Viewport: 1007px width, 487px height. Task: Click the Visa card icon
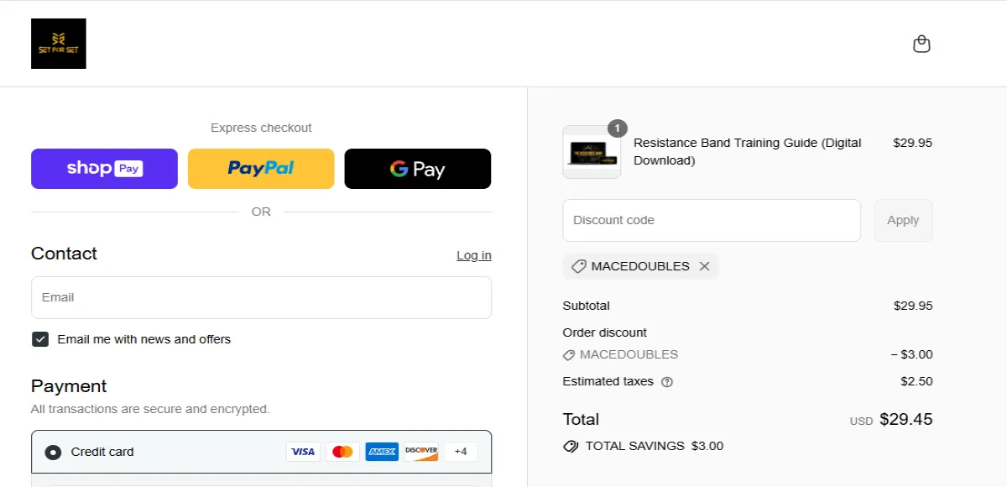tap(302, 452)
